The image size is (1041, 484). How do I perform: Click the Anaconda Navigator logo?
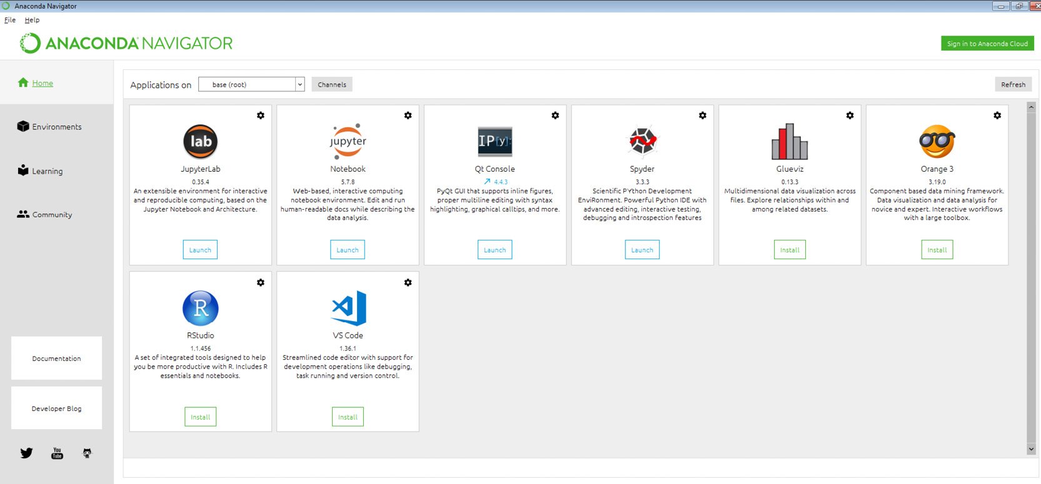pyautogui.click(x=126, y=43)
